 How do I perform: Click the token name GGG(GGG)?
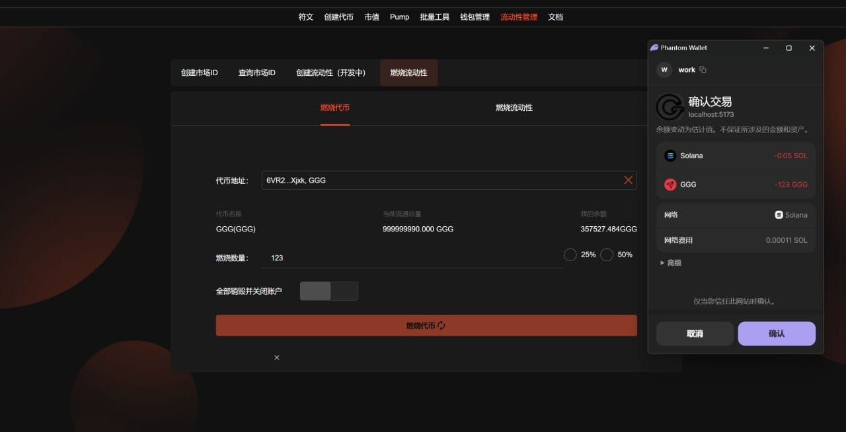(x=236, y=229)
